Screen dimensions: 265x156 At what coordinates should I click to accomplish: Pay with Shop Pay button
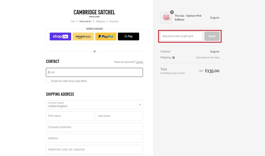[60, 36]
